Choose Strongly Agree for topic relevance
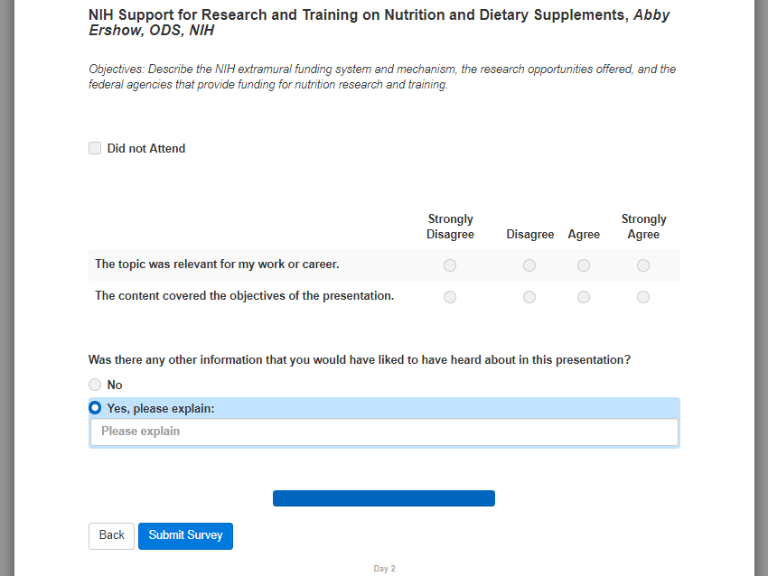Screen dimensions: 768x576 point(643,265)
